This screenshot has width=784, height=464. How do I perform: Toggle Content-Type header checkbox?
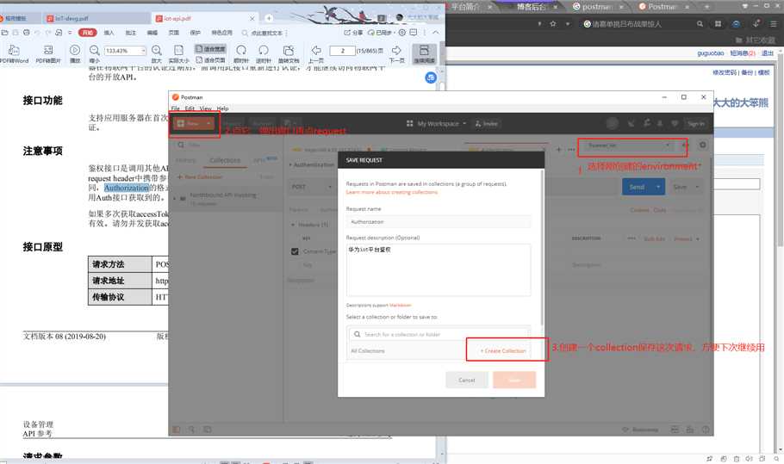click(x=295, y=251)
